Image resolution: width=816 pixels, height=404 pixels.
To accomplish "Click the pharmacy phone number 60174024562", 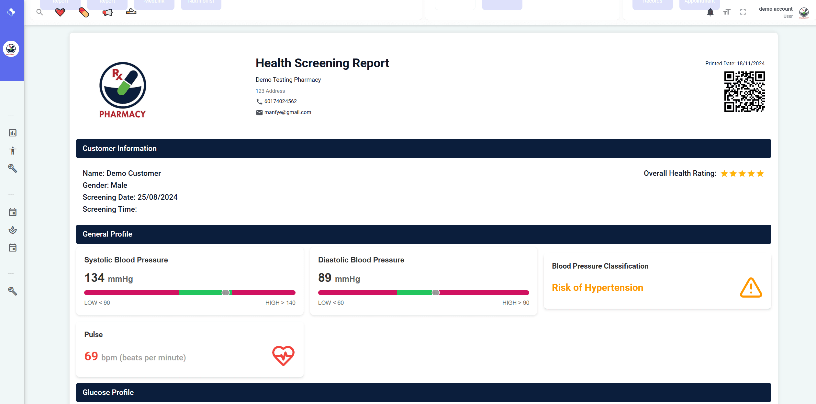I will point(280,101).
